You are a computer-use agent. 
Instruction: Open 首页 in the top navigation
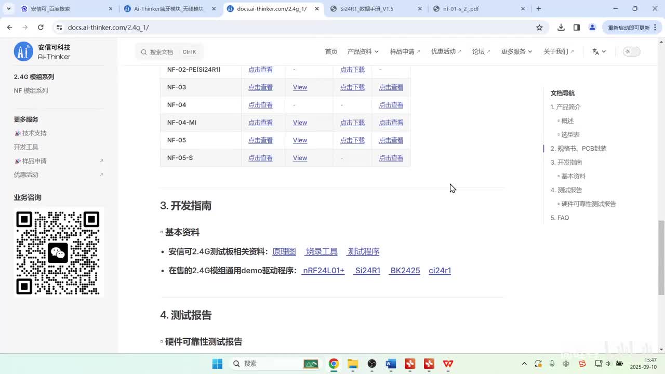[x=331, y=51]
